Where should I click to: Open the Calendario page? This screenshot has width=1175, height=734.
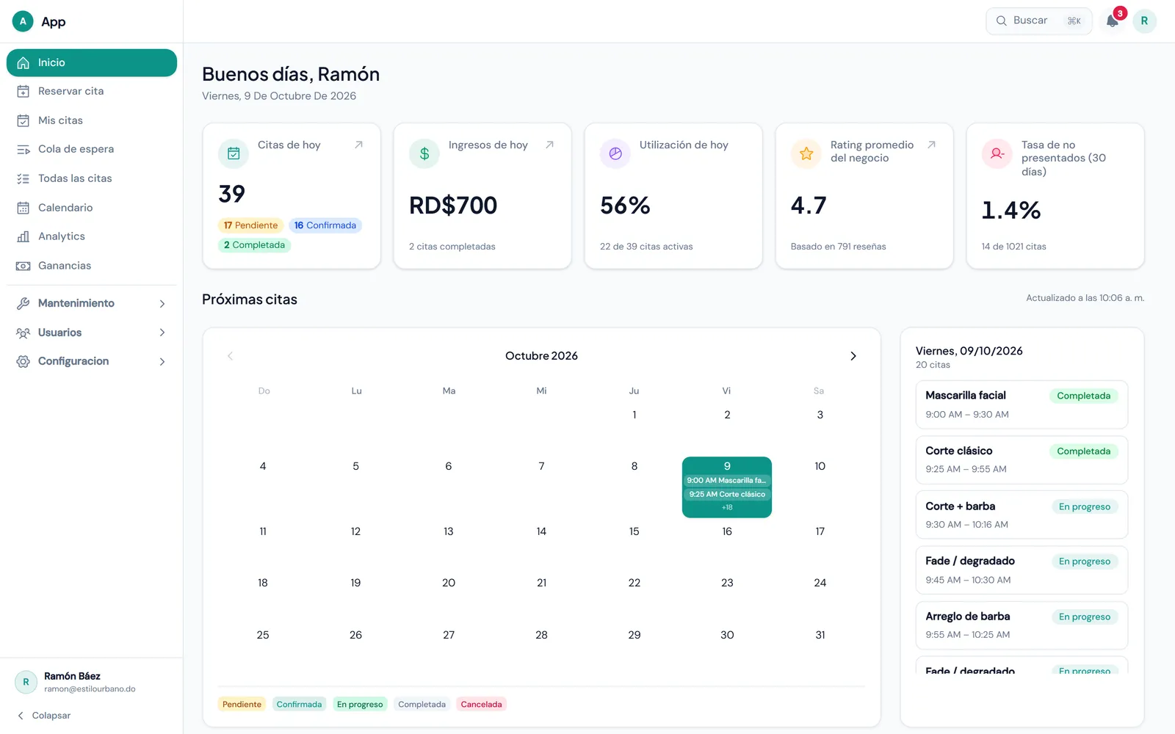[x=92, y=208]
